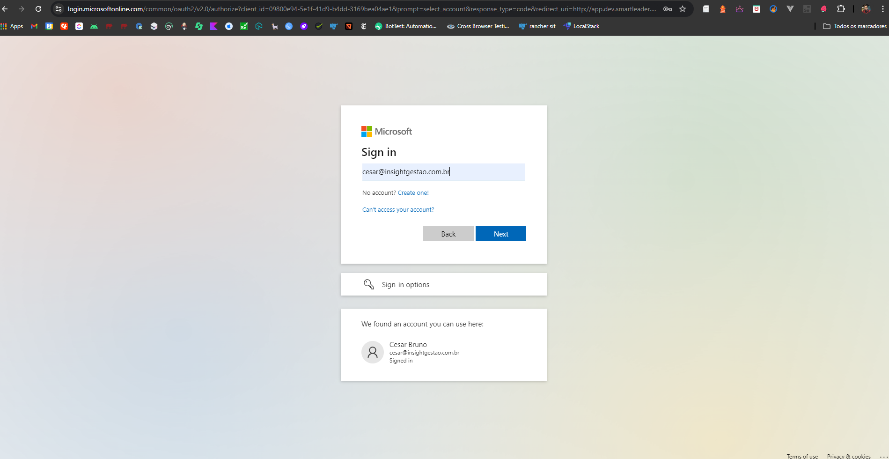Viewport: 889px width, 459px height.
Task: Click the Lighthouse extension icon
Action: [723, 9]
